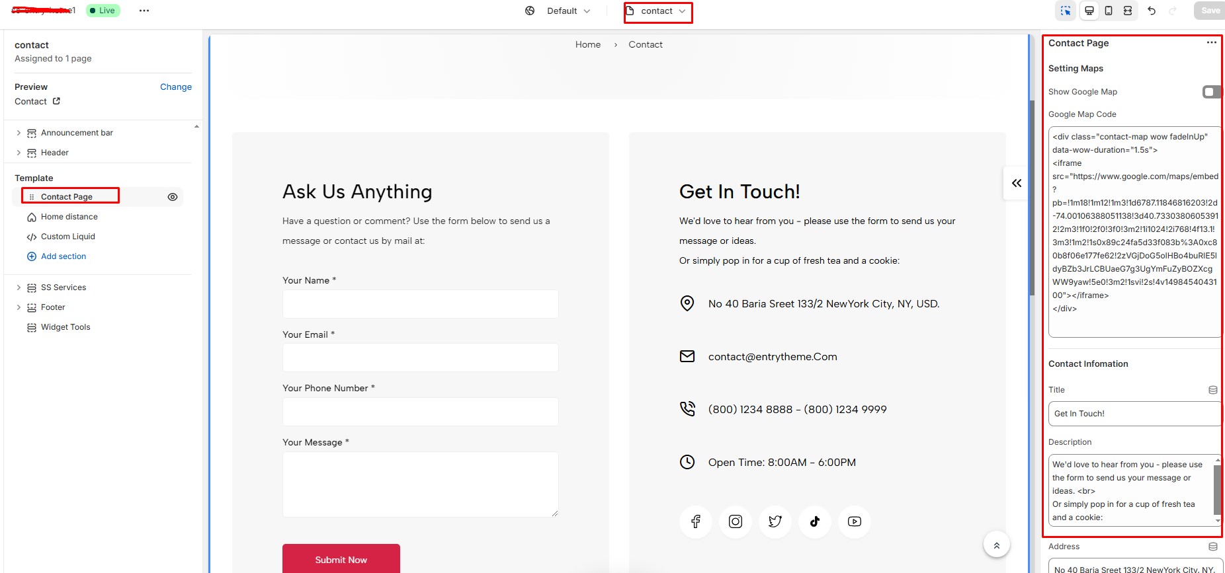Click the scroll-to-top arrow button
Viewport: 1225px width, 573px height.
[x=996, y=545]
